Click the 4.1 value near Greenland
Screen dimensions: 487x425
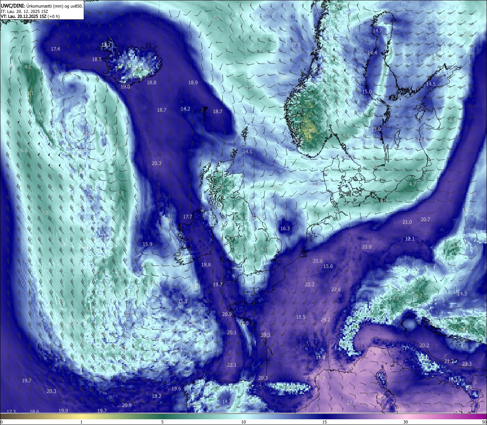click(x=27, y=67)
